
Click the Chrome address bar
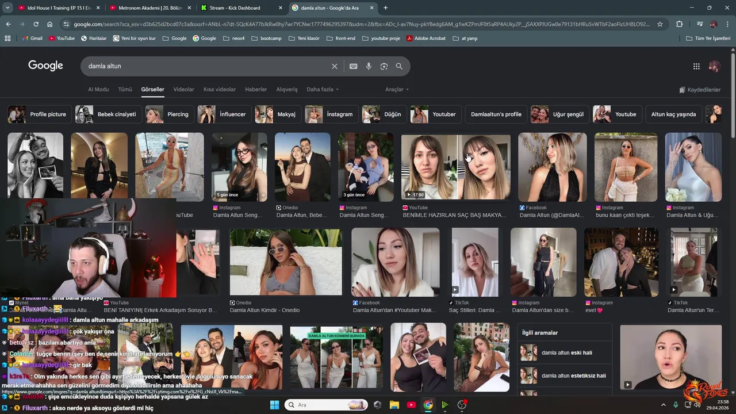point(361,24)
